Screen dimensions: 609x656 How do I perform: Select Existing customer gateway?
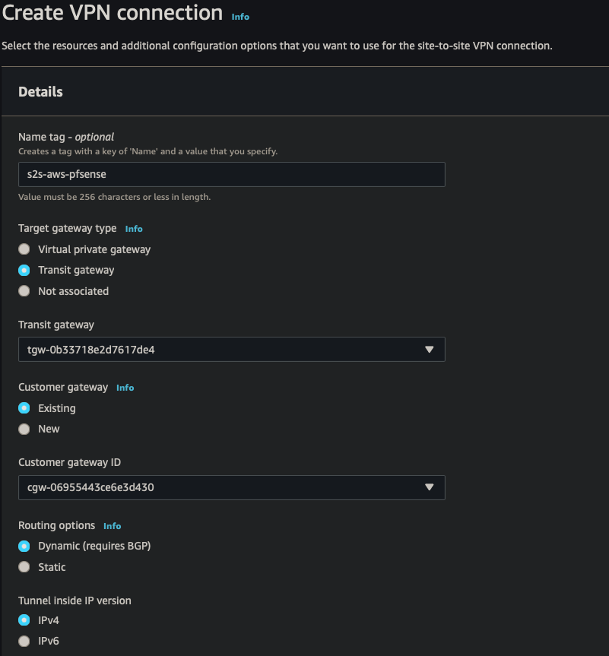coord(24,407)
